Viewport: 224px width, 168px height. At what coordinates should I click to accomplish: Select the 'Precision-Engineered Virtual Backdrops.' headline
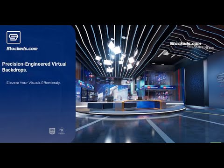(34, 67)
